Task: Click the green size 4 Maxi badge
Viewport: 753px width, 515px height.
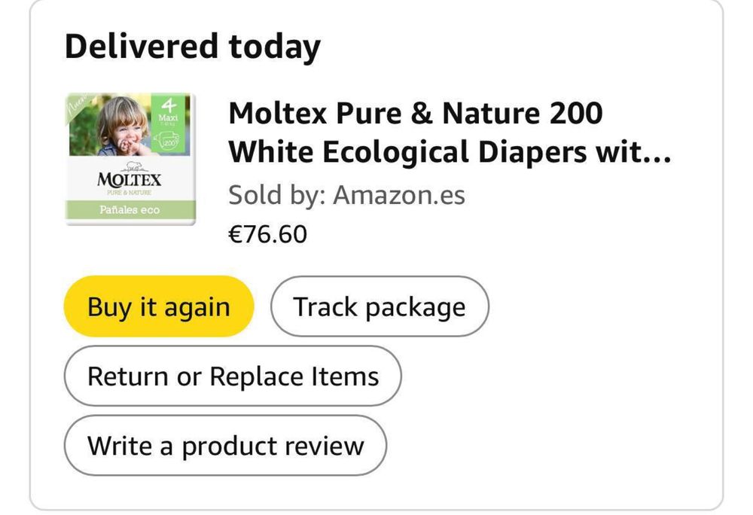Action: click(x=166, y=113)
